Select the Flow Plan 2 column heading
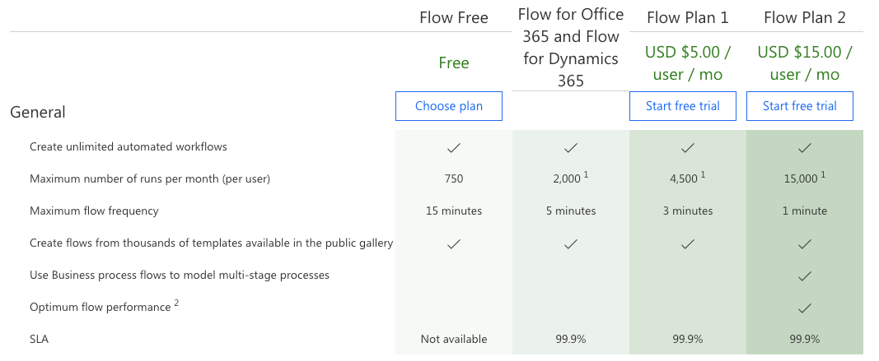The image size is (879, 361). [x=804, y=17]
